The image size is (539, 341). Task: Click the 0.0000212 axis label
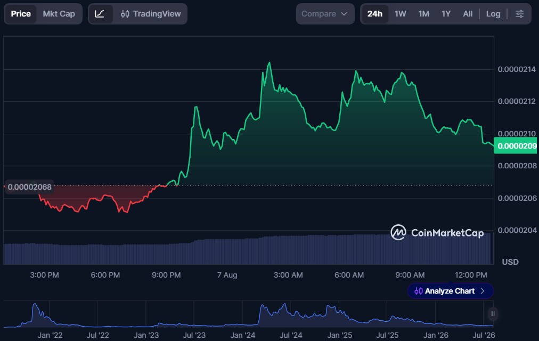tap(516, 101)
